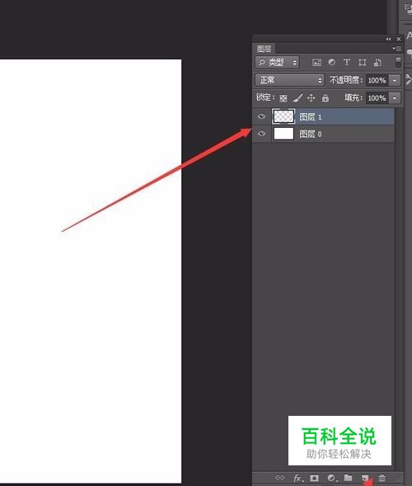Click the link layers icon
412x486 pixels.
[280, 478]
